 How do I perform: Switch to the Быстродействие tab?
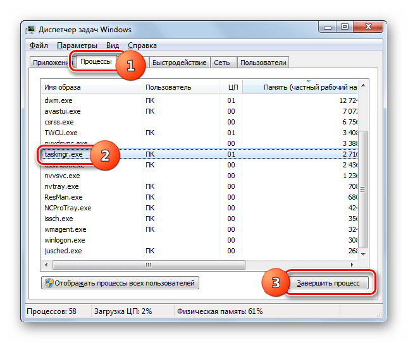(179, 63)
